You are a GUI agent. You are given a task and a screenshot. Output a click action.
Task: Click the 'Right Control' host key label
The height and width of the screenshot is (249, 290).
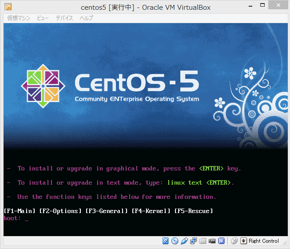[264, 241]
